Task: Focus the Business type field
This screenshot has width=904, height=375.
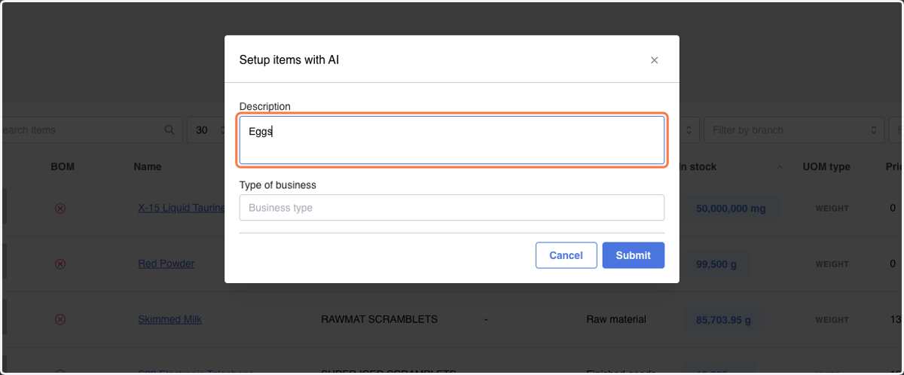Action: pos(452,208)
